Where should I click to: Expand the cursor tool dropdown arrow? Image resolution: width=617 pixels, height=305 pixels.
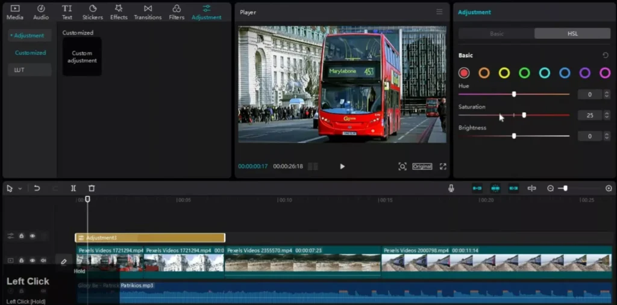pyautogui.click(x=20, y=189)
